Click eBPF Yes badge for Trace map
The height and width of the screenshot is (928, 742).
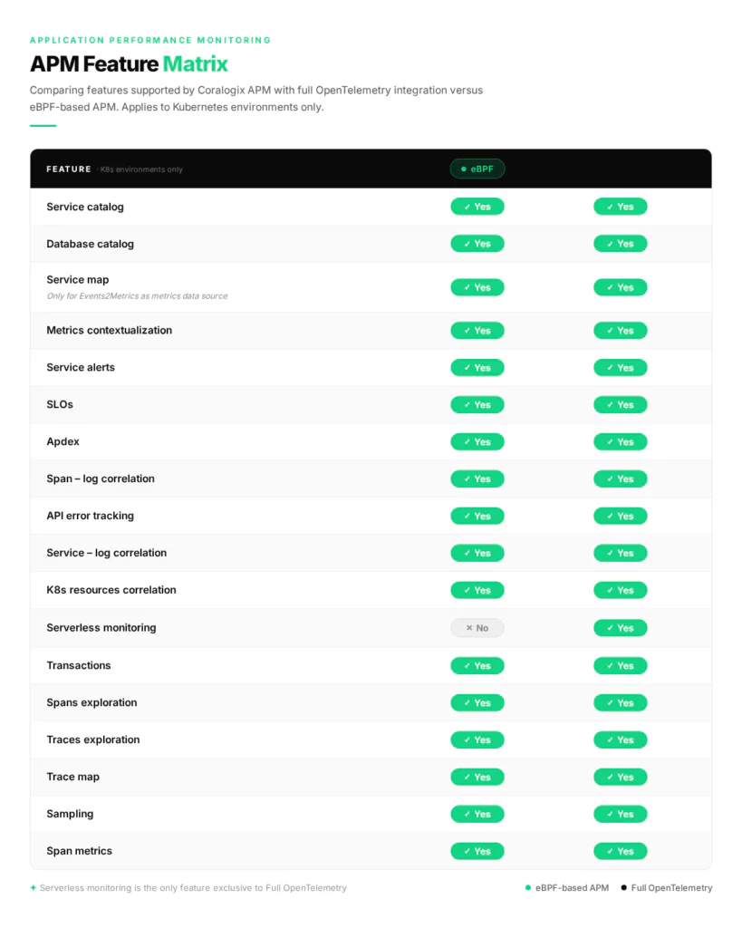click(x=477, y=778)
